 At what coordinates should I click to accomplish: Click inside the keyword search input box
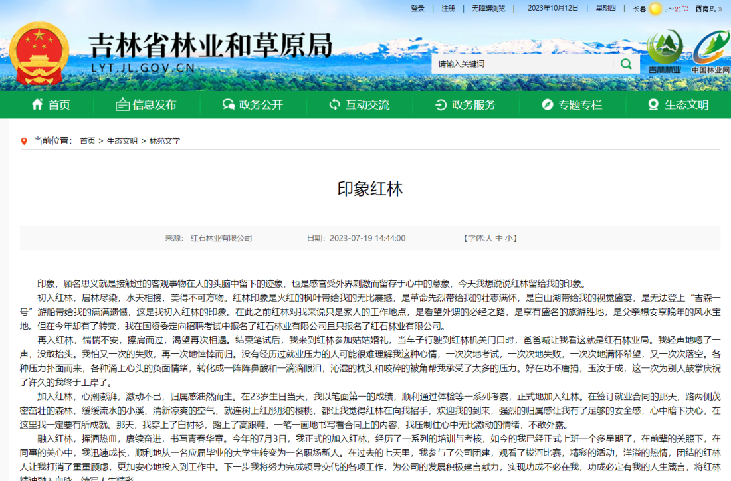coord(525,64)
